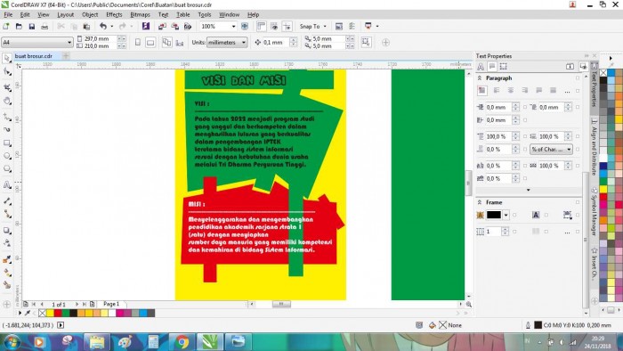Screen dimensions: 623x351
Task: Select the Parallel Dimension tool
Action: tap(7, 201)
